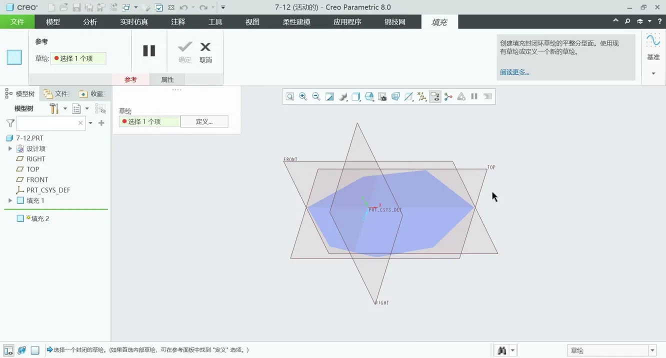Click the 定义... sketch button
The height and width of the screenshot is (358, 666).
coord(204,121)
